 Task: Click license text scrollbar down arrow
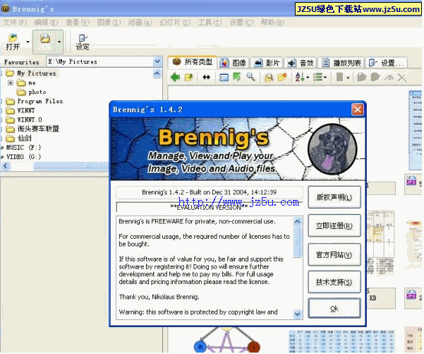(297, 314)
